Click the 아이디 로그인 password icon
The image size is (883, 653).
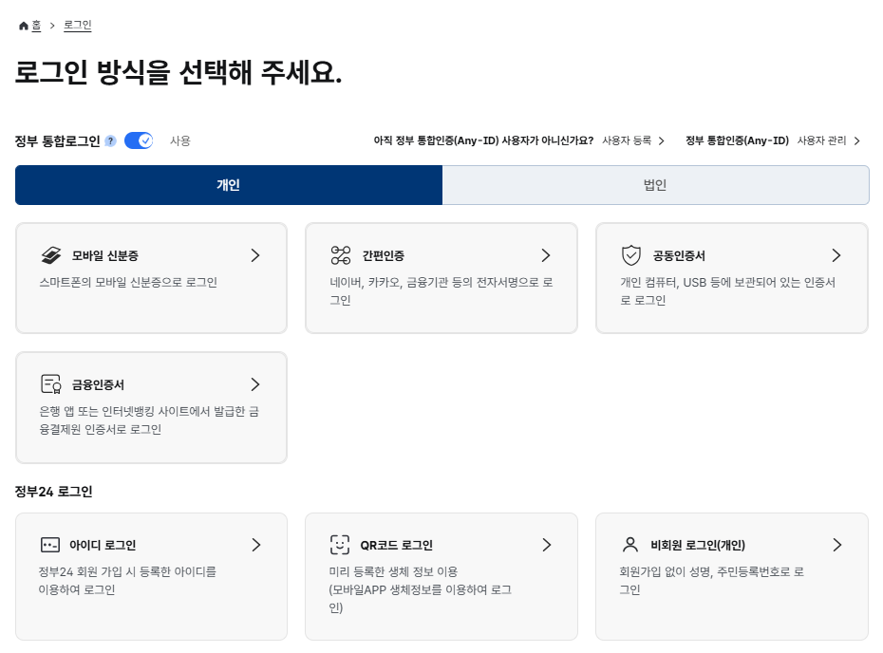tap(50, 545)
